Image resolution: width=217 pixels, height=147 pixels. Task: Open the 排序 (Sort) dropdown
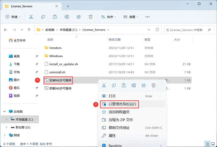(x=109, y=17)
